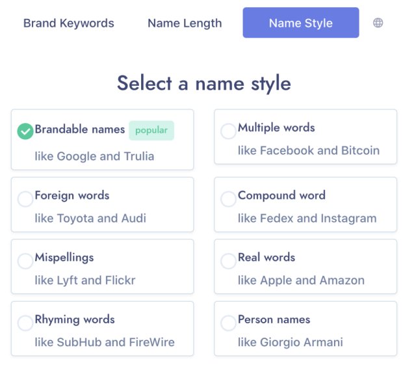
Task: Click the popular badge on Brandable names
Action: (151, 130)
